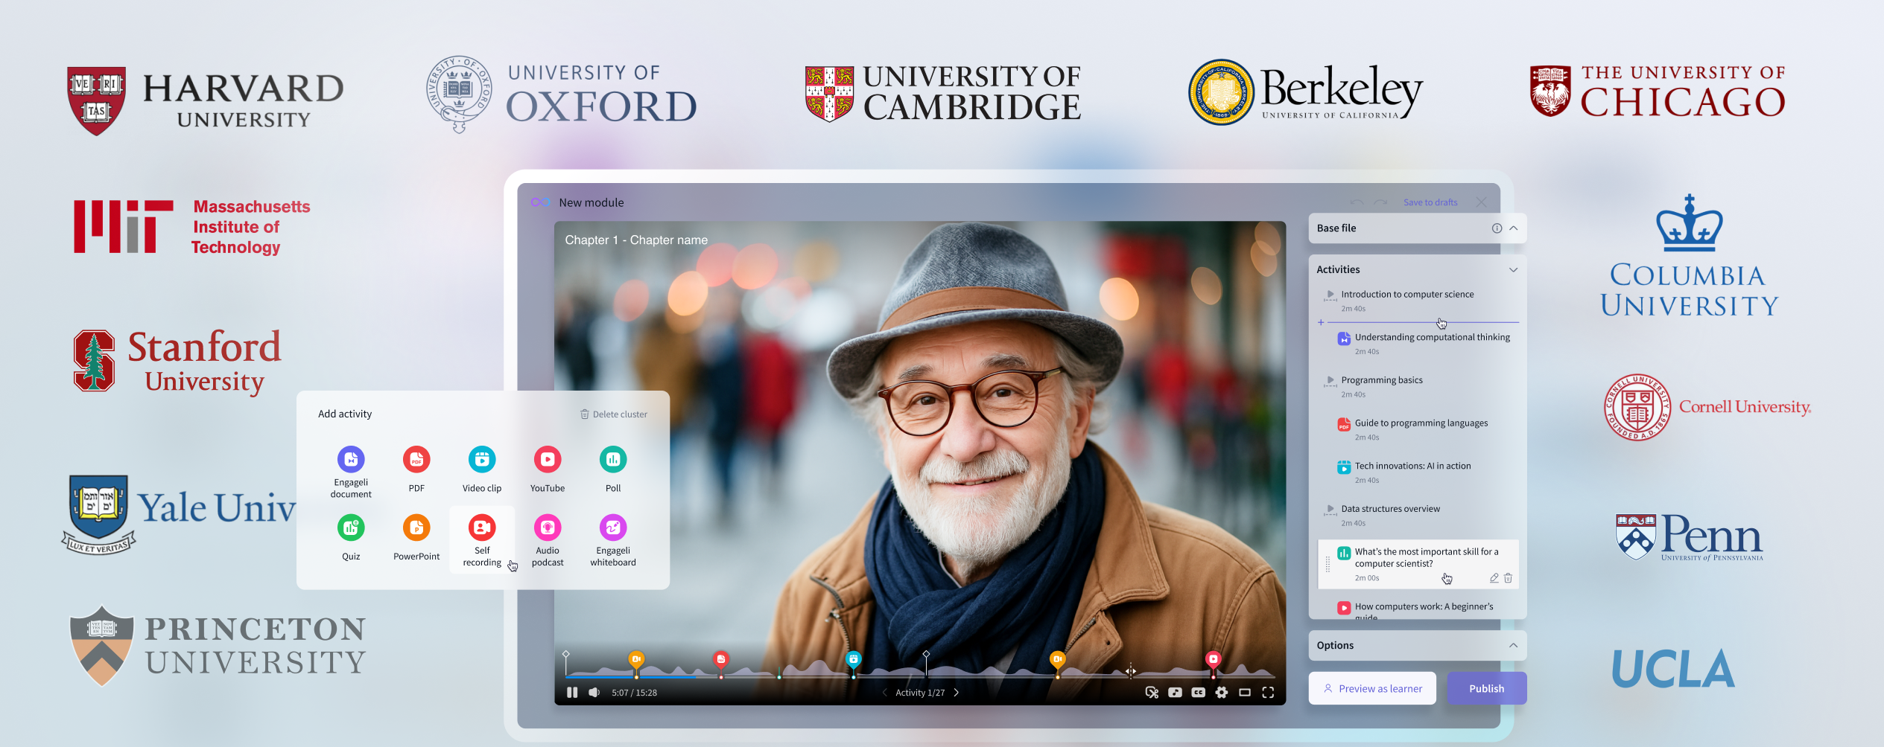The height and width of the screenshot is (747, 1884).
Task: Add a Poll activity
Action: tap(613, 469)
